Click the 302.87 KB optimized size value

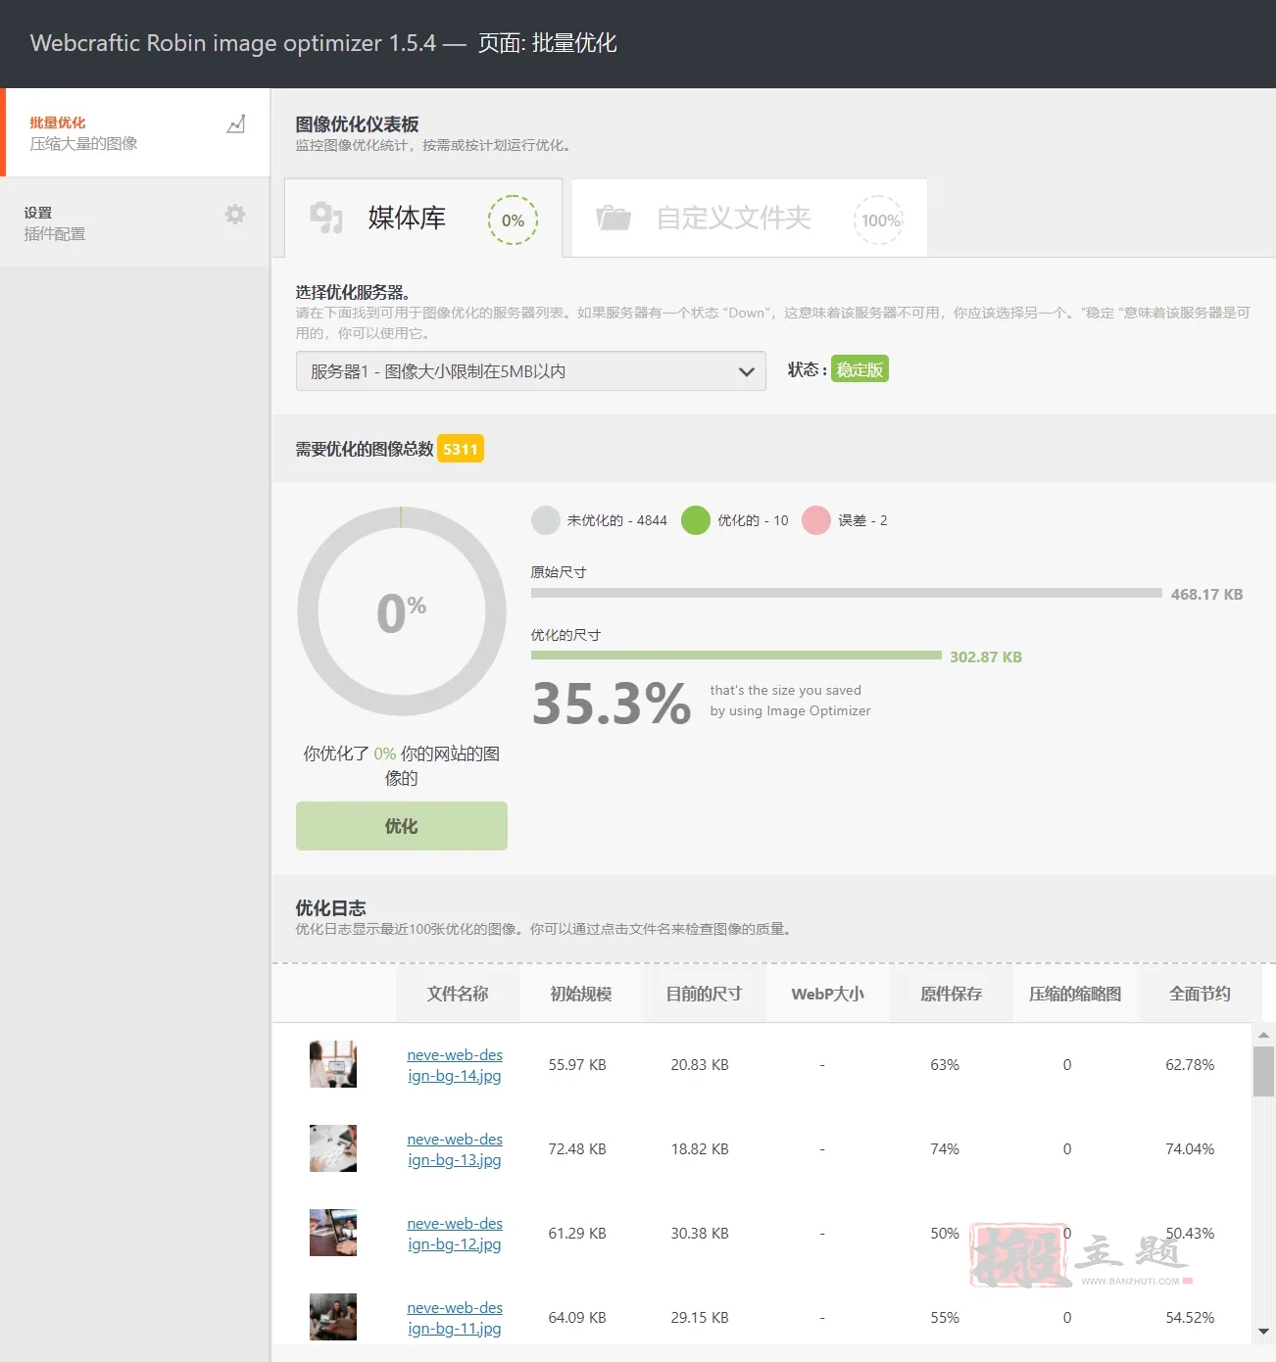pos(986,657)
